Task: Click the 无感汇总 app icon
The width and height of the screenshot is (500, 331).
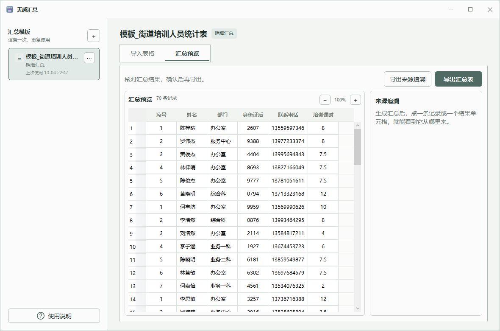Action: coord(10,10)
